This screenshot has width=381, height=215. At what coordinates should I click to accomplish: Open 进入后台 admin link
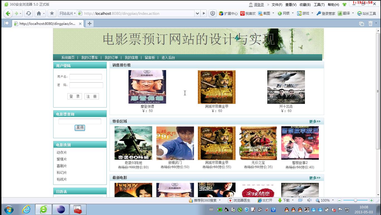pyautogui.click(x=168, y=58)
